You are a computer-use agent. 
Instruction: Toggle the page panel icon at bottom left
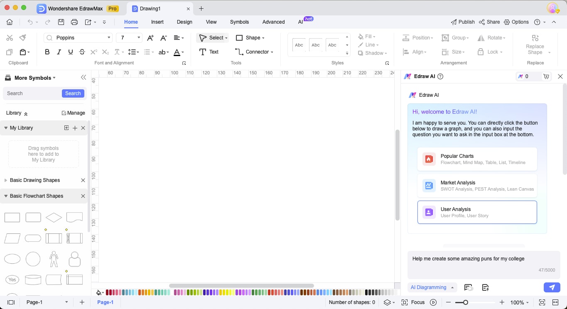pyautogui.click(x=11, y=302)
